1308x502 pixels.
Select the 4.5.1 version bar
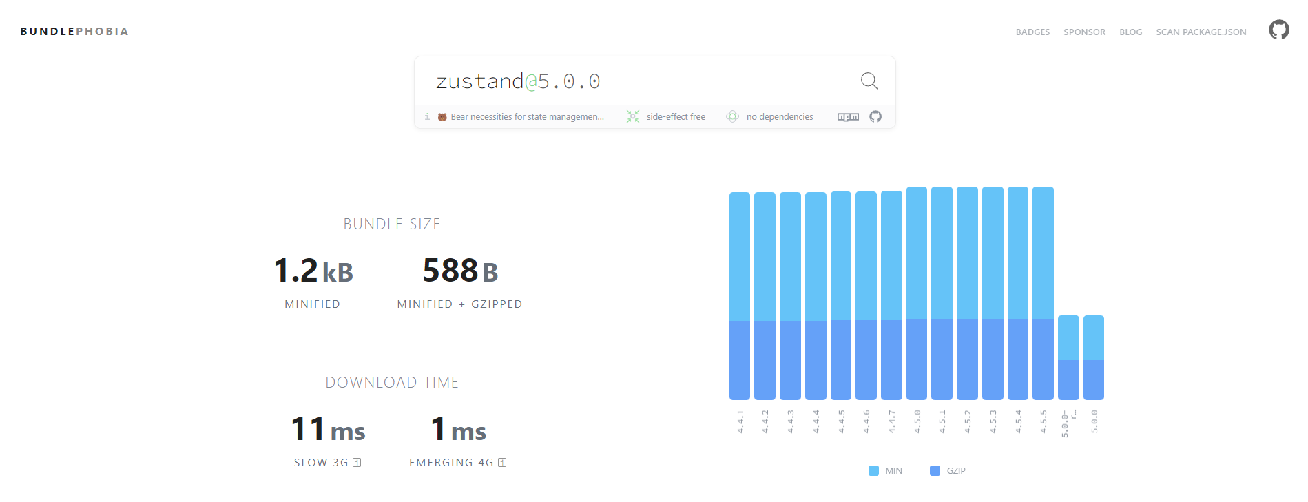[x=942, y=293]
